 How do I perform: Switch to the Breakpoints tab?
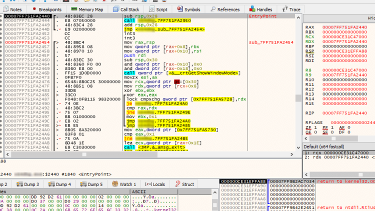46,9
